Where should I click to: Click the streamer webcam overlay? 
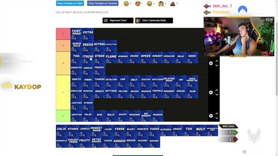[x=239, y=36]
